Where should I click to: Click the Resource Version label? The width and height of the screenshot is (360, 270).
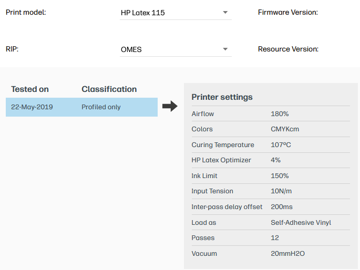288,49
